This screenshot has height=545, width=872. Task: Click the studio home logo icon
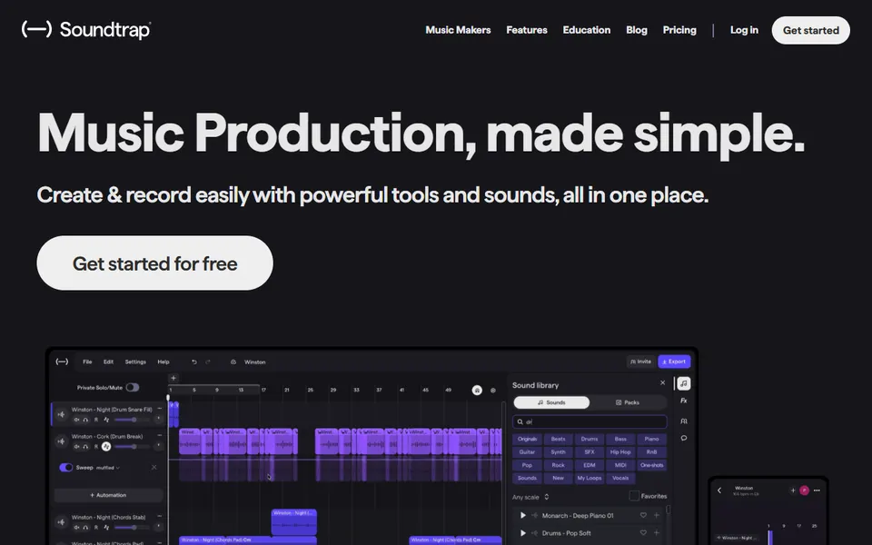click(x=62, y=362)
